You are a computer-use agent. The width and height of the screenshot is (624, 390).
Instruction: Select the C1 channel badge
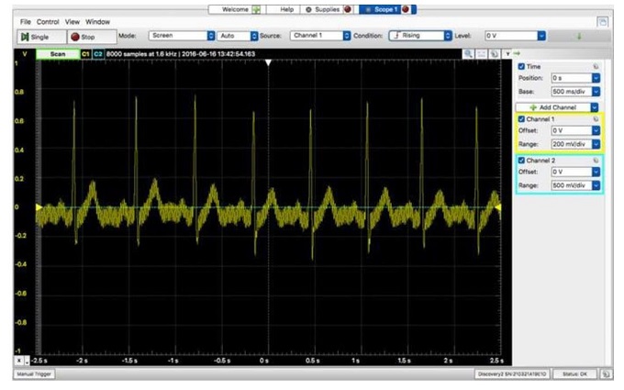coord(85,54)
